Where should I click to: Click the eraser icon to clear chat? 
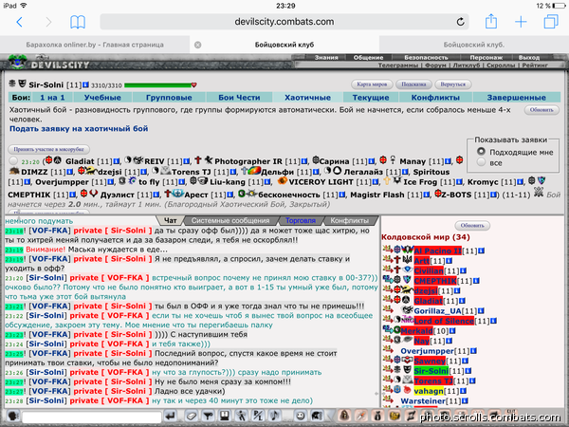pyautogui.click(x=192, y=416)
